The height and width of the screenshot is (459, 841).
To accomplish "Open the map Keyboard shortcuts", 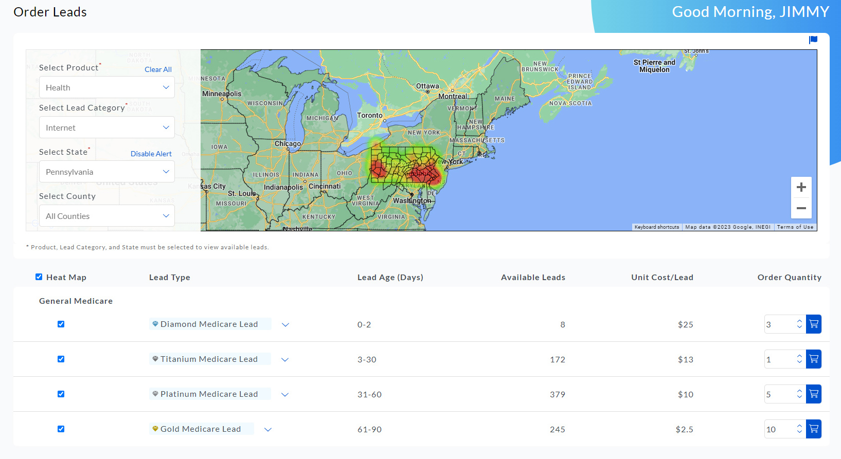I will (657, 227).
